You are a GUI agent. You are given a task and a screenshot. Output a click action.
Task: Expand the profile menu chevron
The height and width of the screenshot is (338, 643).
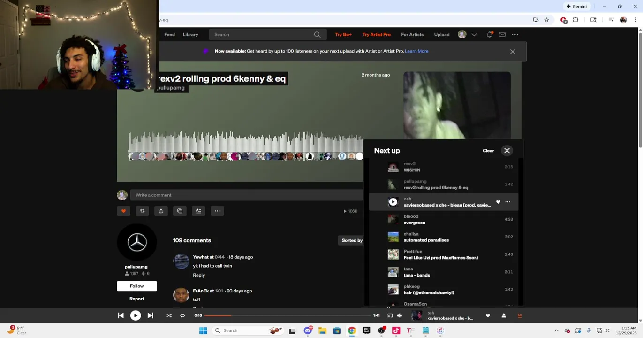pyautogui.click(x=474, y=34)
